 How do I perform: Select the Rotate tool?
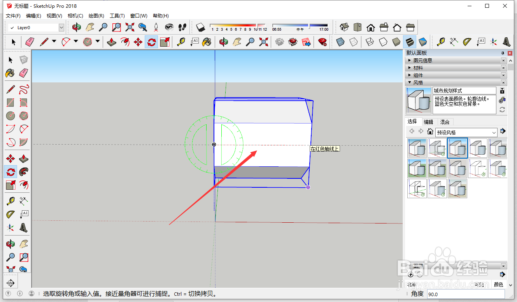(x=11, y=172)
